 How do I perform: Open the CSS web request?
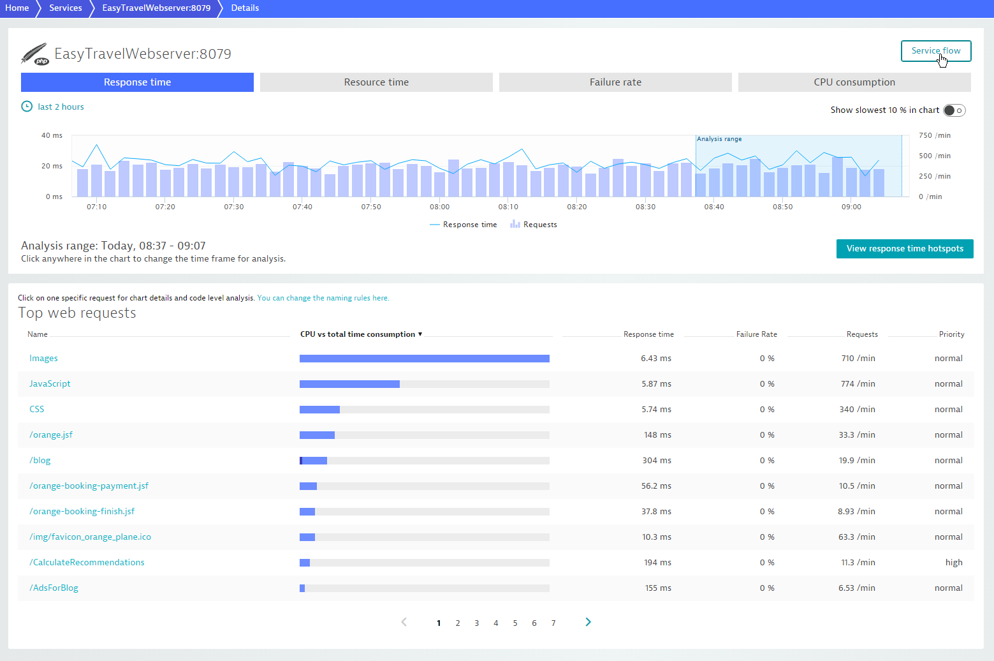point(36,410)
